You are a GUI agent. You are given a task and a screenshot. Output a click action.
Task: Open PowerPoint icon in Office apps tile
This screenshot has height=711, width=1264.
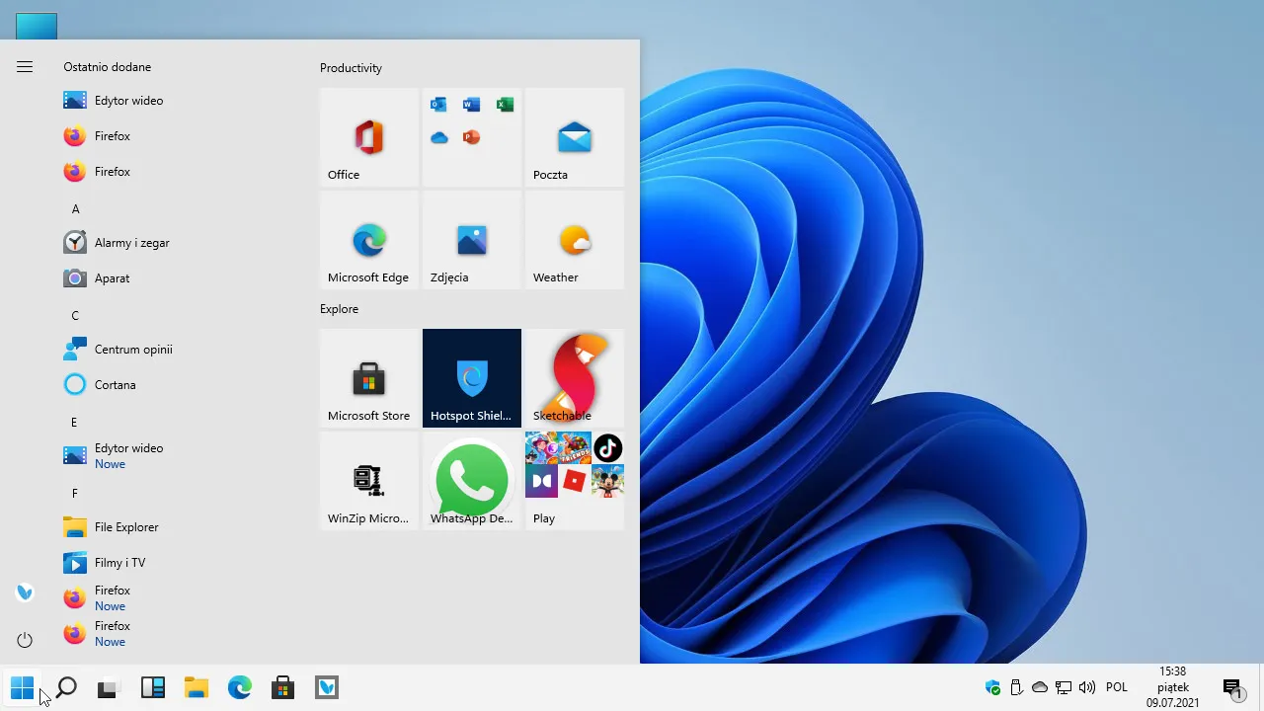[472, 137]
